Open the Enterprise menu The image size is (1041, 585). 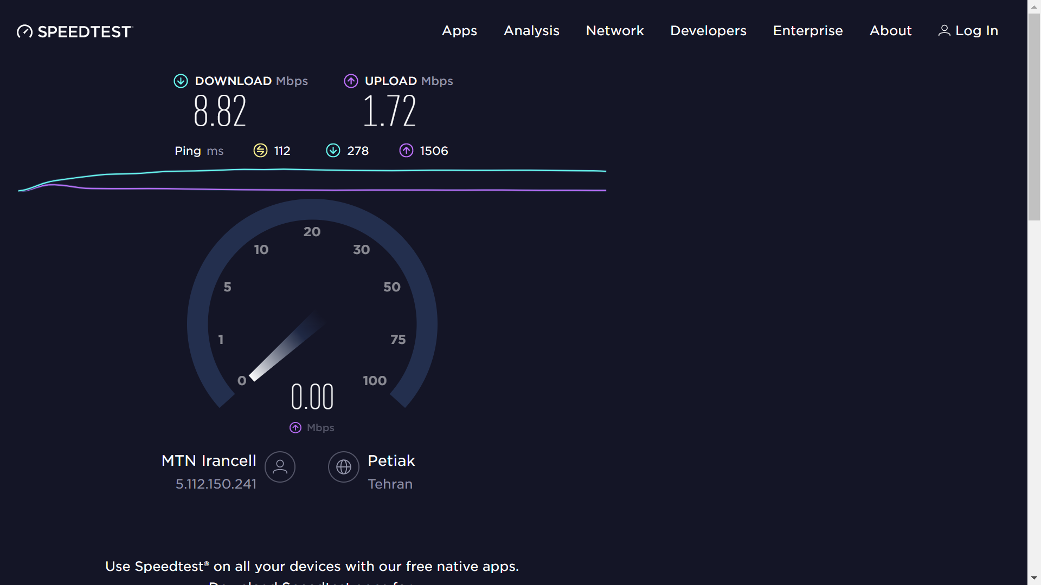[x=808, y=31]
